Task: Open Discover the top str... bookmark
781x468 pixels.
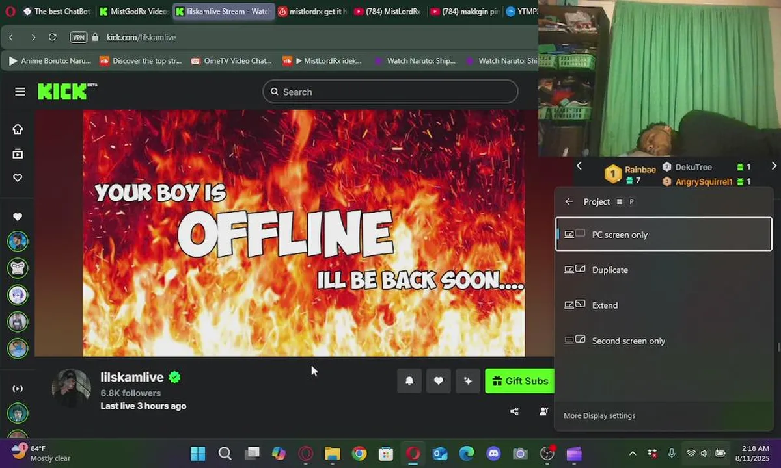Action: (141, 60)
